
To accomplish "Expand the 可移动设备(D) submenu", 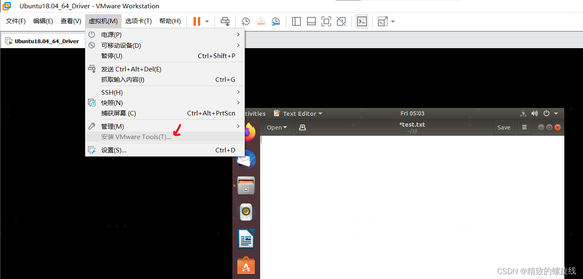I will (165, 45).
